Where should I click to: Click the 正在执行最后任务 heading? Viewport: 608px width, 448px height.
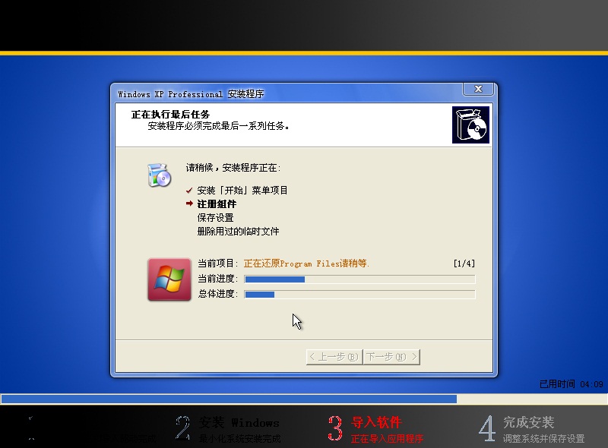(x=170, y=115)
